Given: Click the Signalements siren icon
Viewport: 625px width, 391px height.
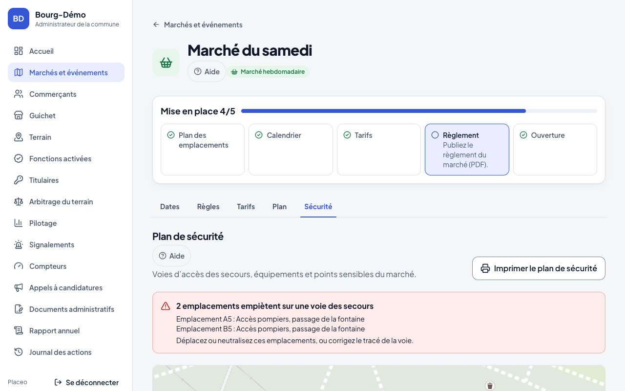Looking at the screenshot, I should (x=19, y=244).
